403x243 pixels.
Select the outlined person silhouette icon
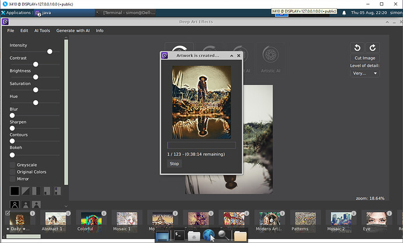coord(15,205)
